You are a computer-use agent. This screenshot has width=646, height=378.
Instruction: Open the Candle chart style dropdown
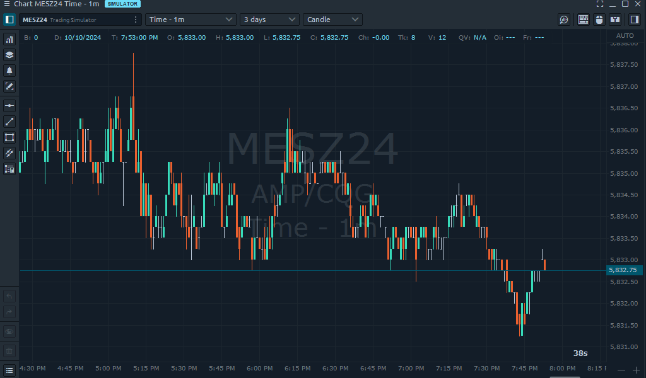(332, 20)
